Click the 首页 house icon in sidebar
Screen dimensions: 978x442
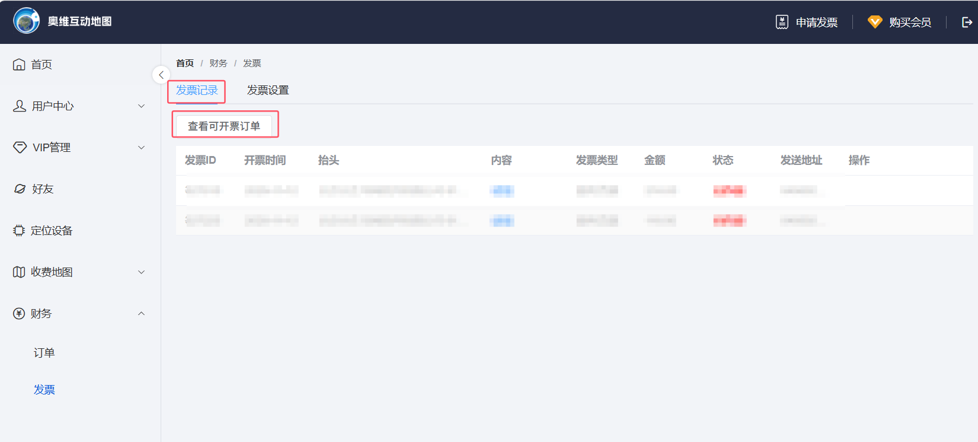pos(19,64)
